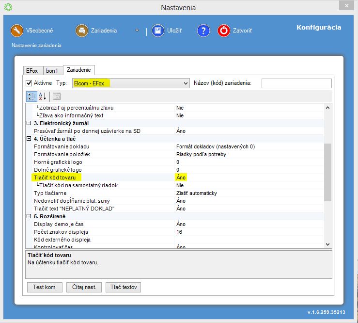Viewport: 358px width, 323px height.
Task: Click the property pages icon
Action: coord(56,96)
